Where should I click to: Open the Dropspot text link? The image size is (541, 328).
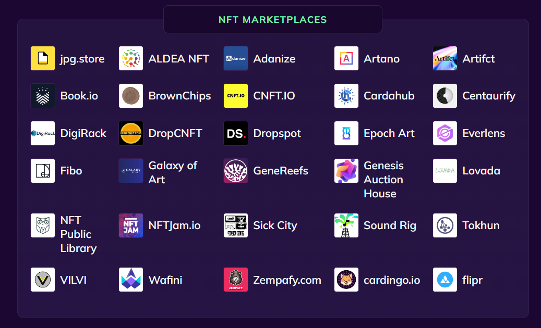tap(277, 134)
